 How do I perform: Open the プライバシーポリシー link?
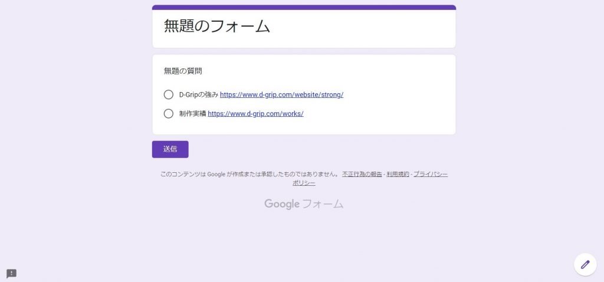[x=431, y=174]
